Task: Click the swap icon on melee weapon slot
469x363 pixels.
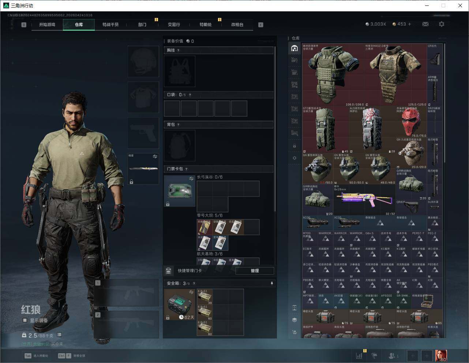Action: pyautogui.click(x=155, y=156)
